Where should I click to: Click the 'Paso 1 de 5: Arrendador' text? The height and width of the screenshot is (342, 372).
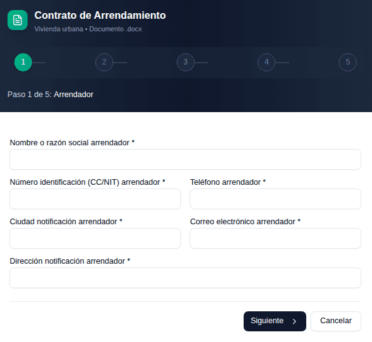[x=50, y=95]
